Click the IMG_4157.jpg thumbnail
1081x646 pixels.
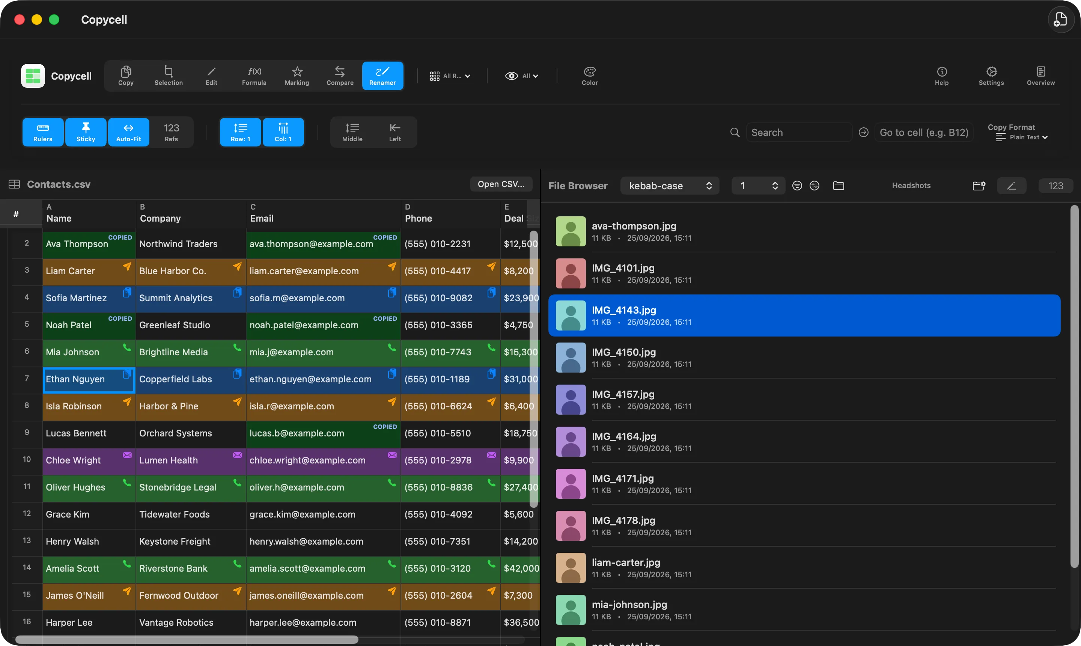[x=571, y=400]
